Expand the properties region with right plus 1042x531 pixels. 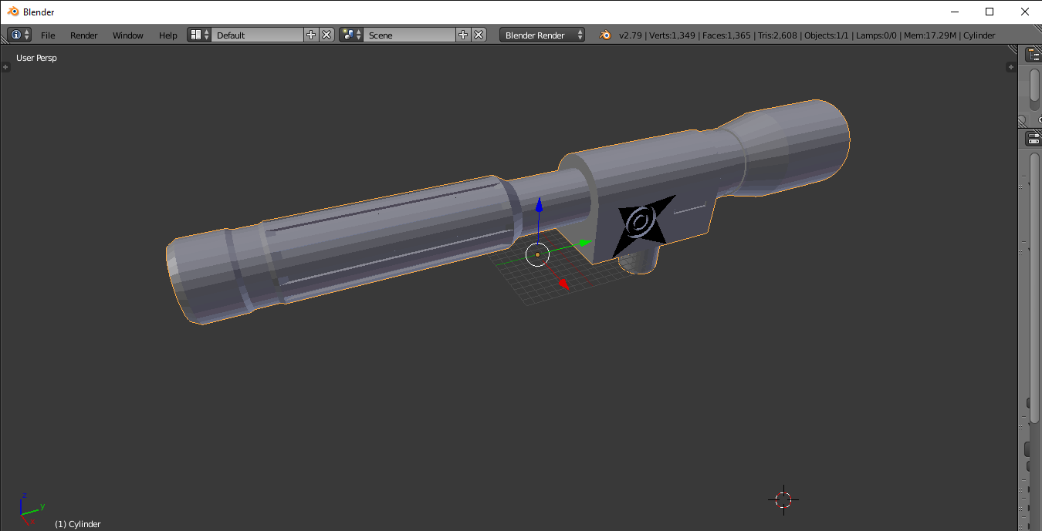click(1011, 67)
